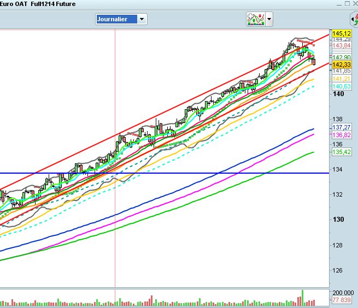Click the 135,42 green price label

tap(342, 152)
